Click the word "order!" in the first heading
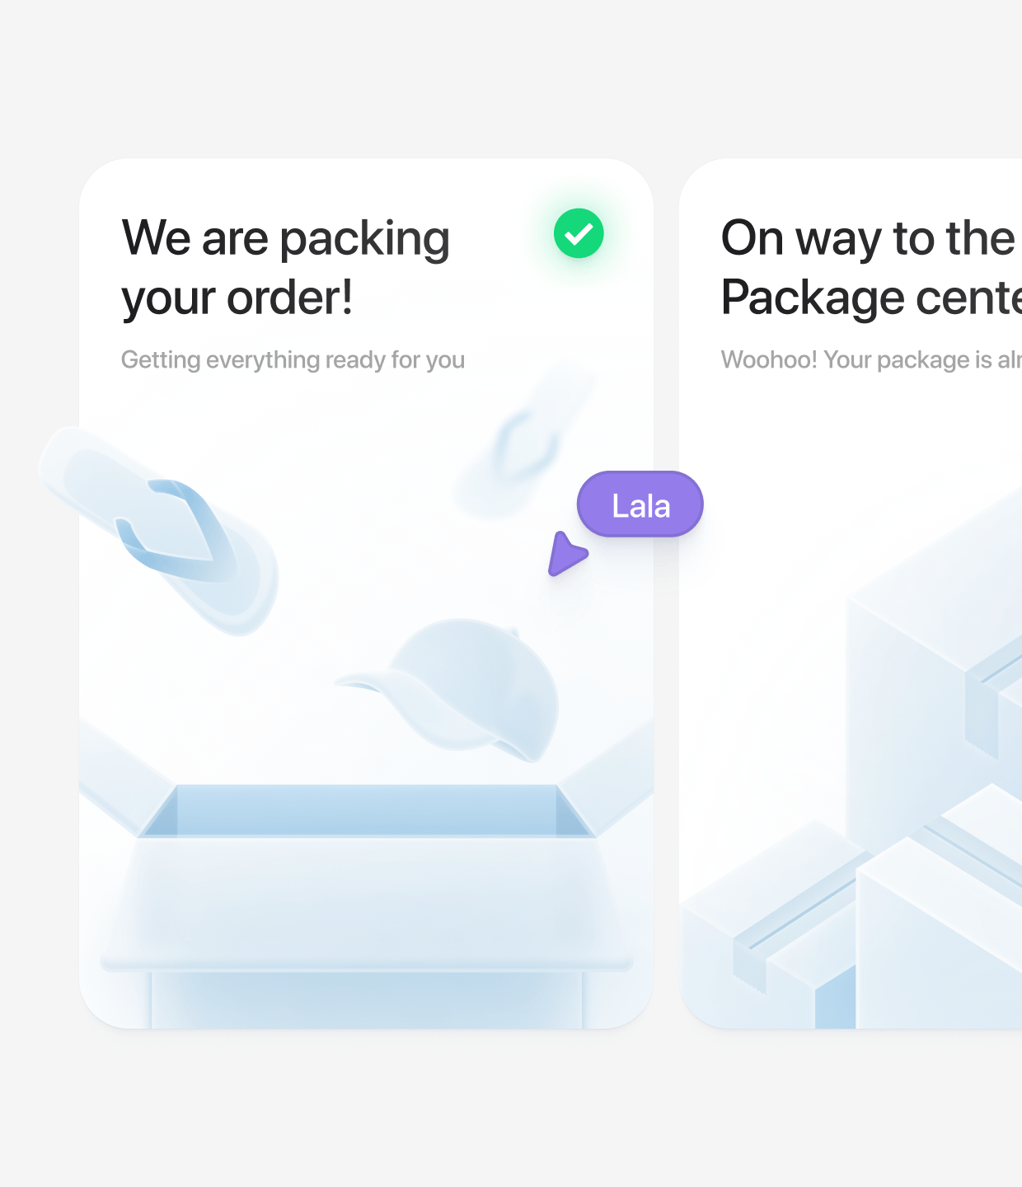The width and height of the screenshot is (1022, 1187). 290,298
